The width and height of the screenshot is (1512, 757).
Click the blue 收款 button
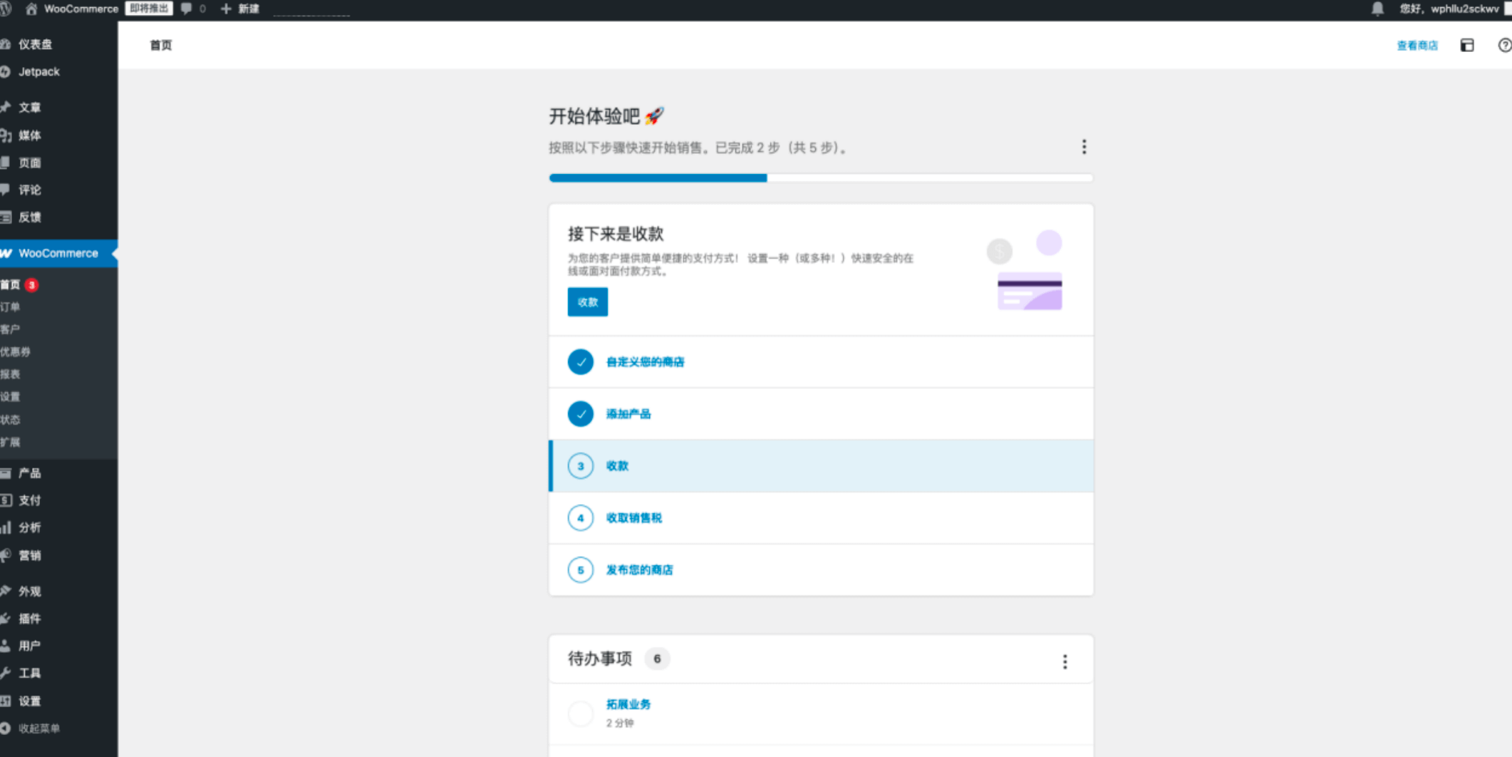[x=587, y=302]
